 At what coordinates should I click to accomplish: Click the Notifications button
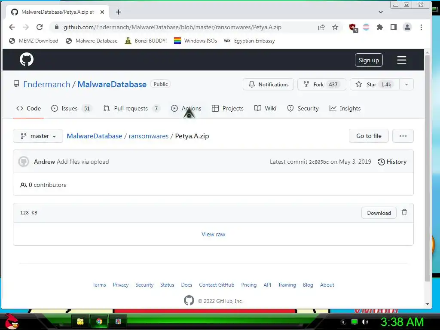pyautogui.click(x=268, y=85)
